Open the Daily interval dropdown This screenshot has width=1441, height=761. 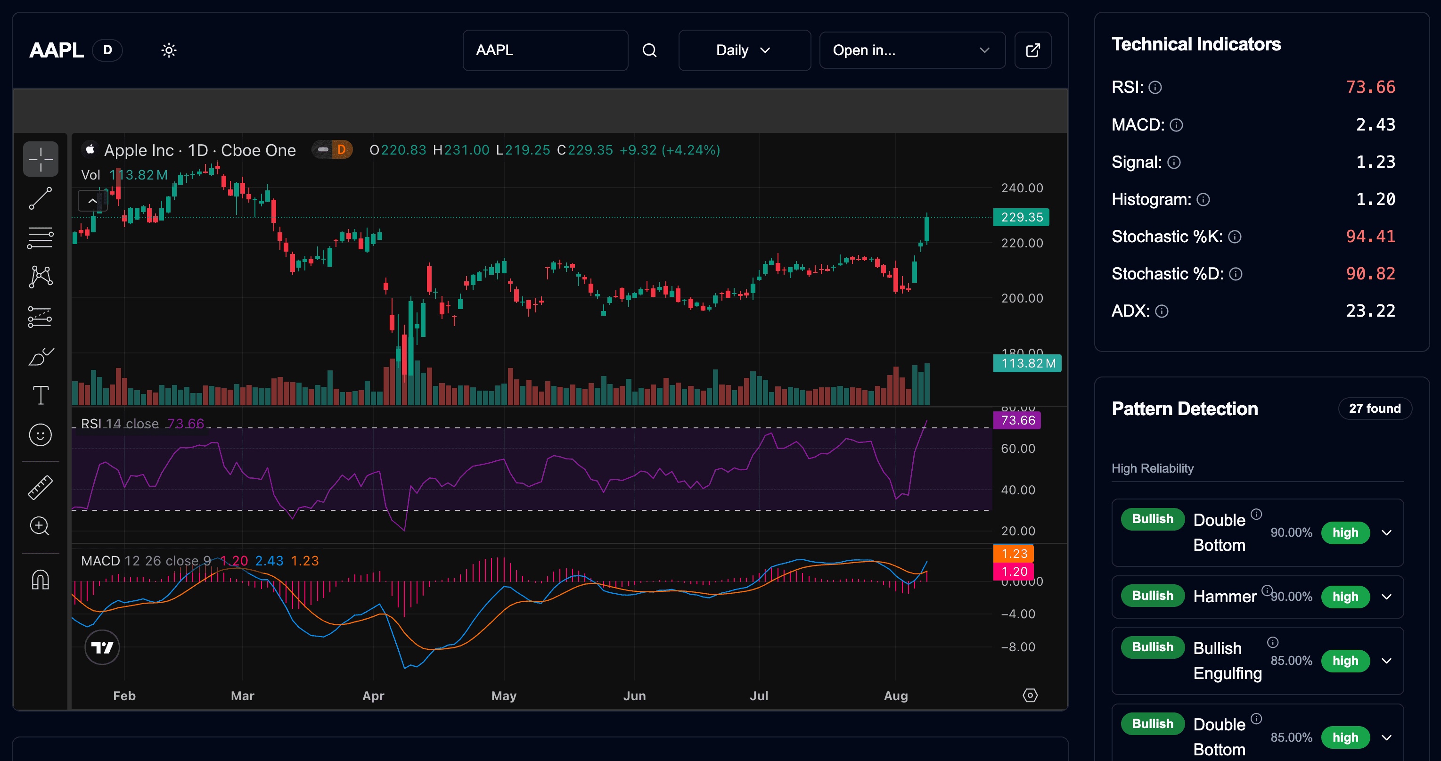(x=744, y=50)
